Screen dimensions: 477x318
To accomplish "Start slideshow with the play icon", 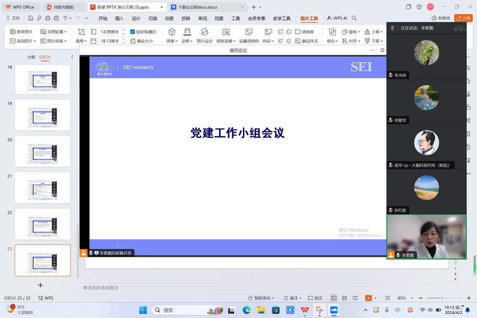I will tap(368, 298).
